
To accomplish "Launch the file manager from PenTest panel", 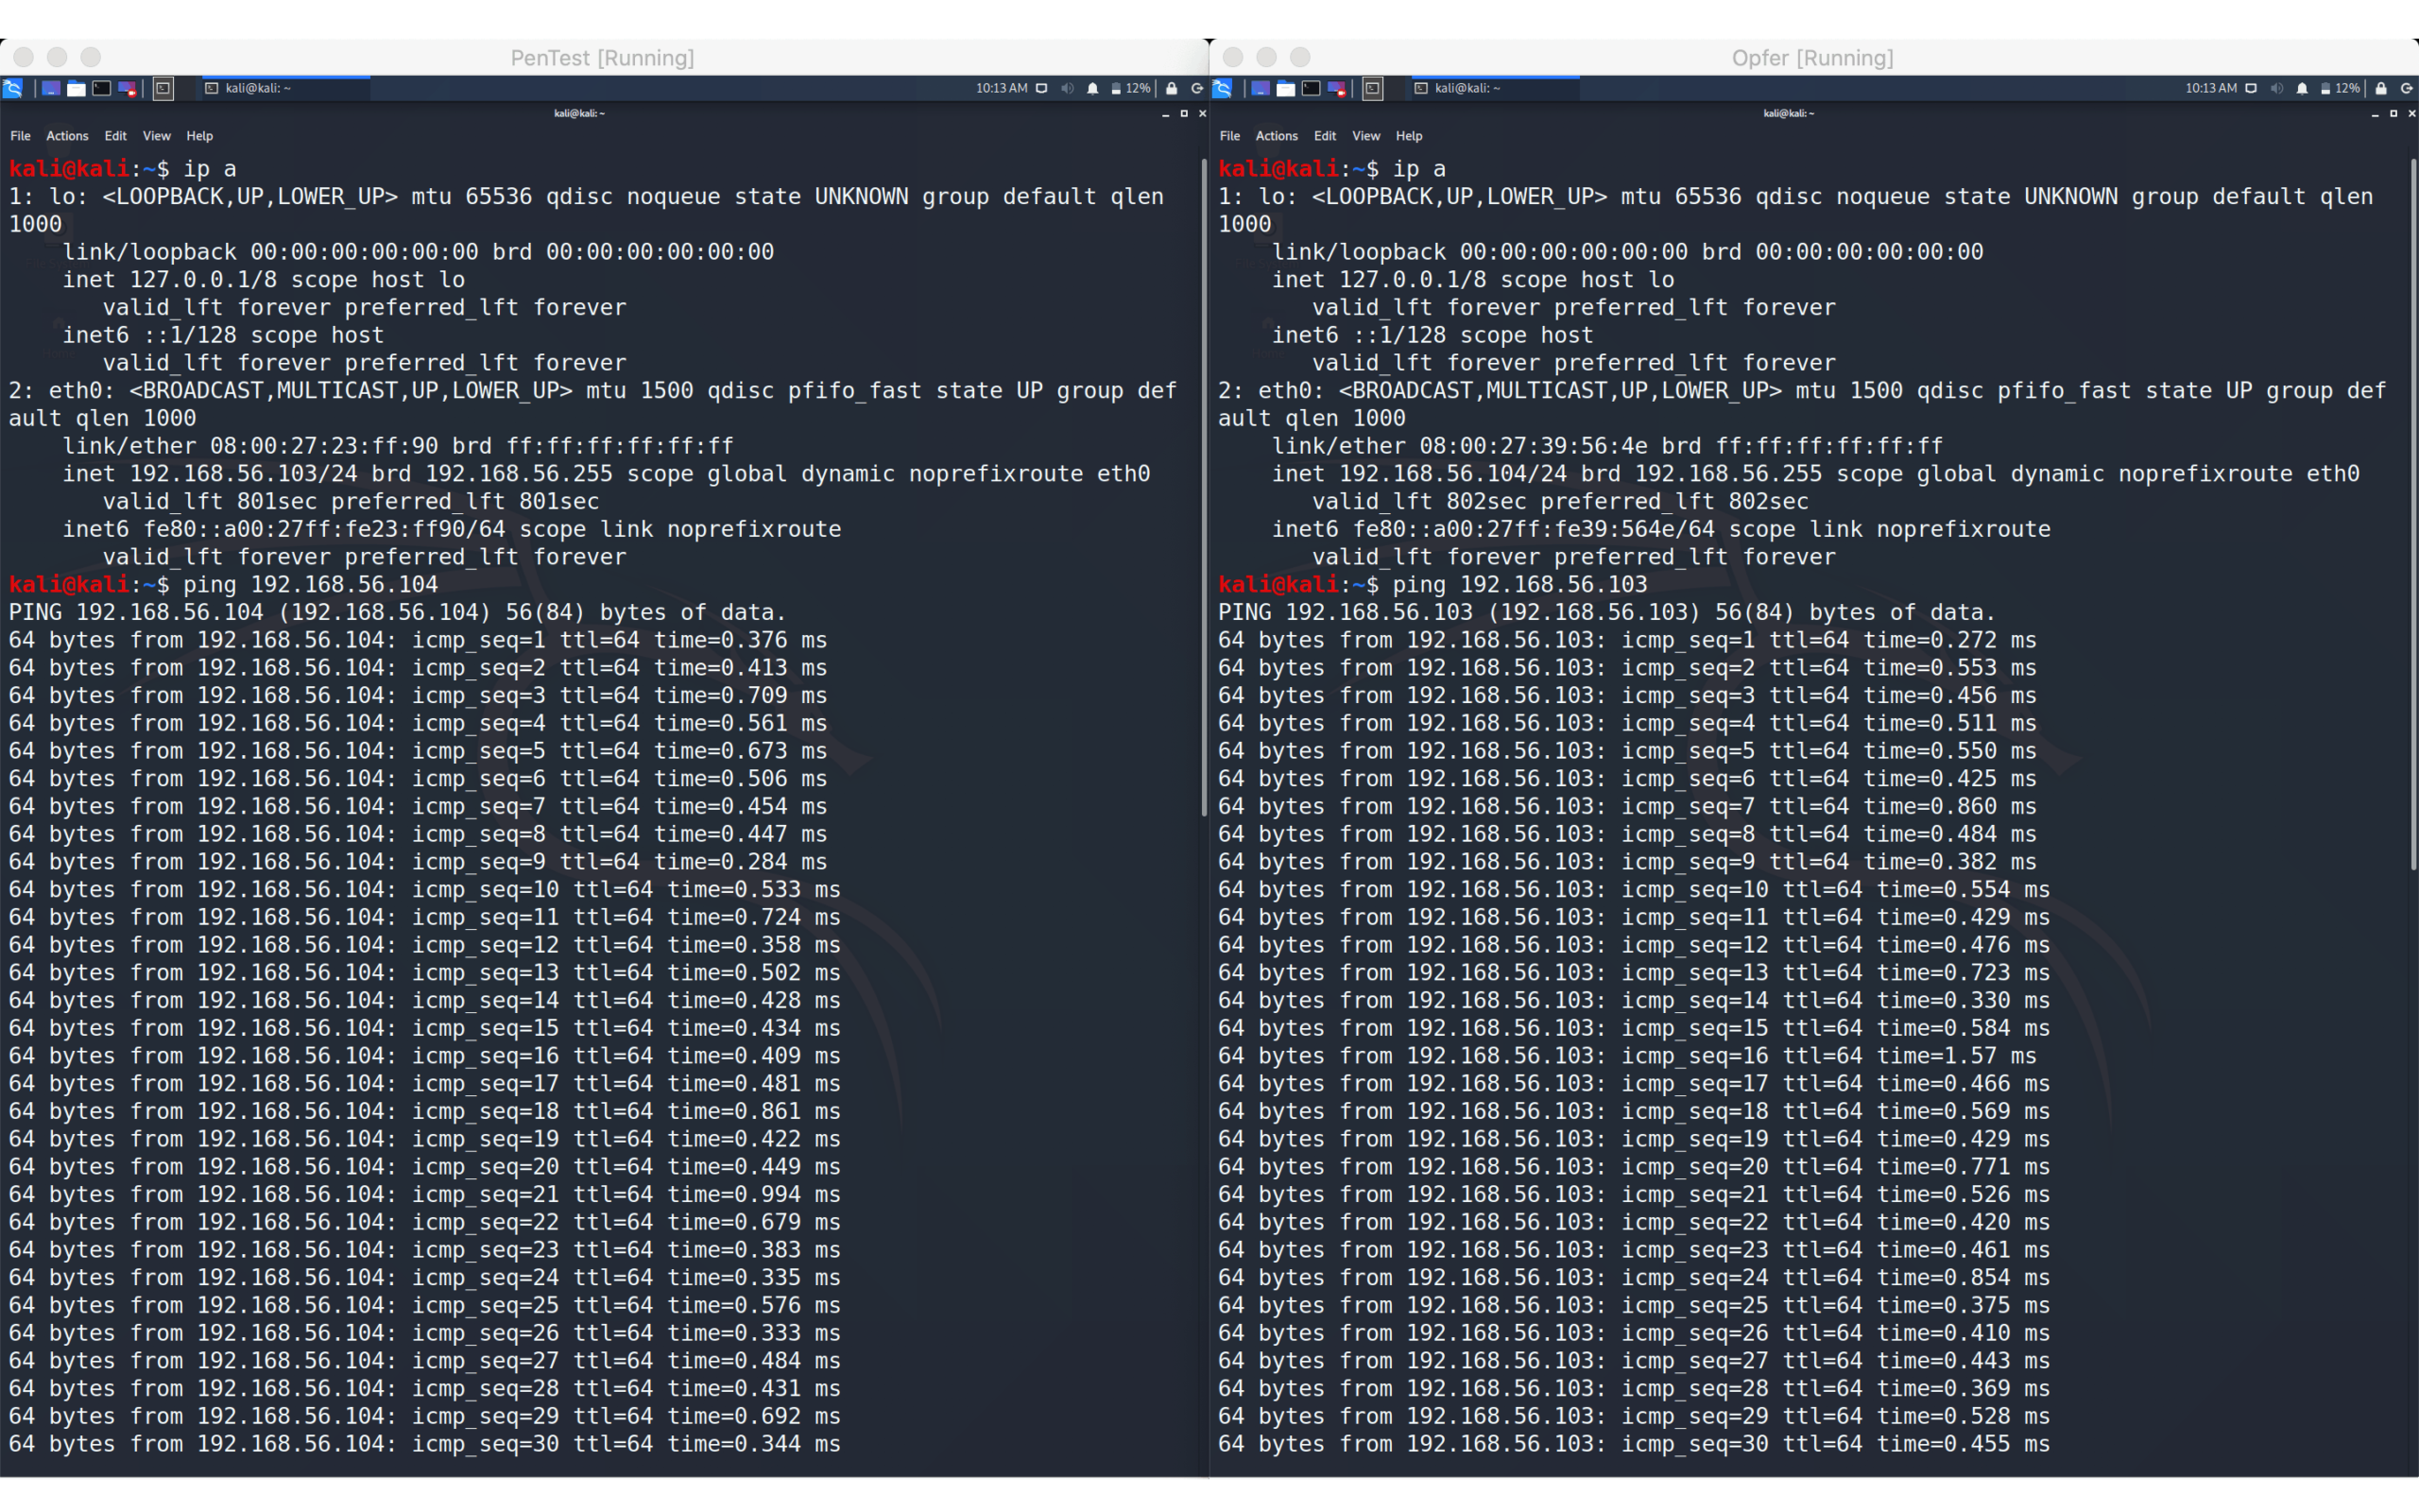I will tap(76, 88).
